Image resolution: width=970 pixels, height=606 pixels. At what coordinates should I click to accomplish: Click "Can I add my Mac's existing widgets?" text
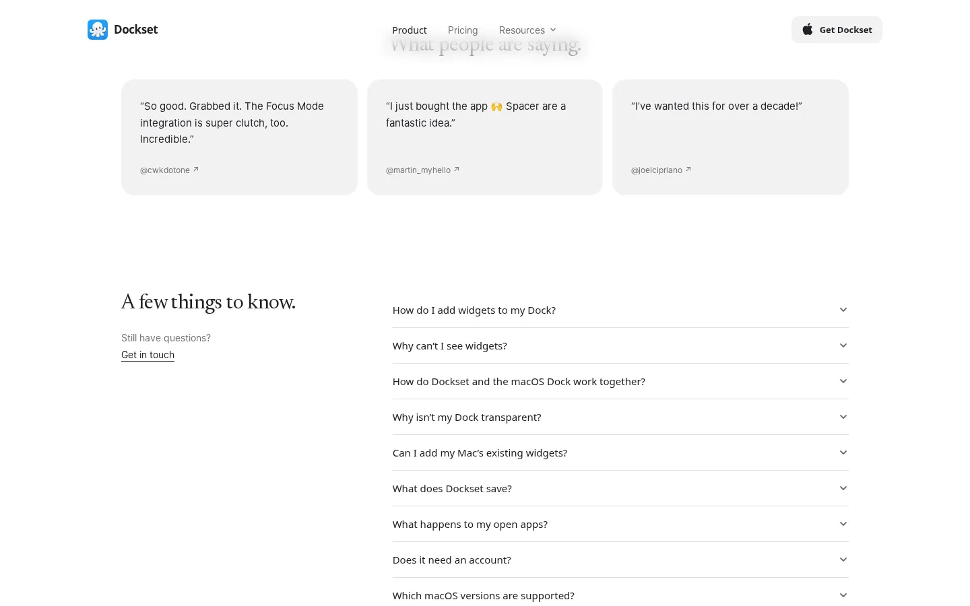[x=480, y=453]
